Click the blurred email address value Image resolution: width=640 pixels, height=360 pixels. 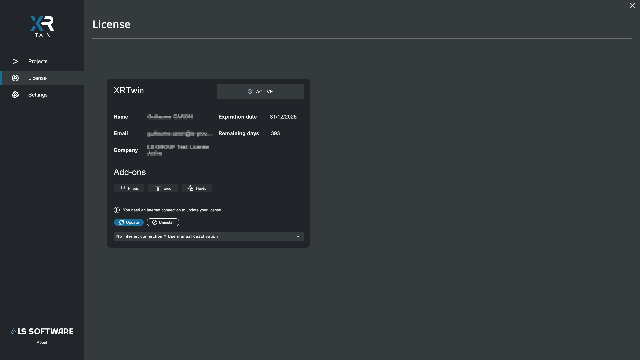[x=180, y=133]
